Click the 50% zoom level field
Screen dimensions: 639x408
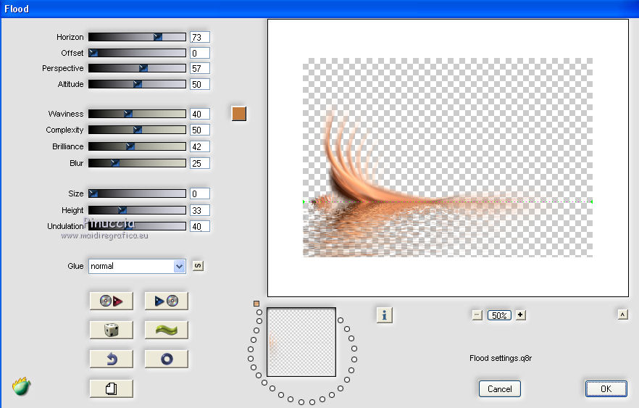pos(499,315)
